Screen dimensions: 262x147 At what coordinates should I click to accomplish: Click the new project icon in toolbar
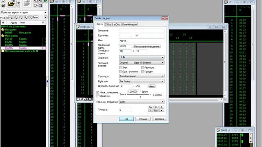tap(3, 1)
